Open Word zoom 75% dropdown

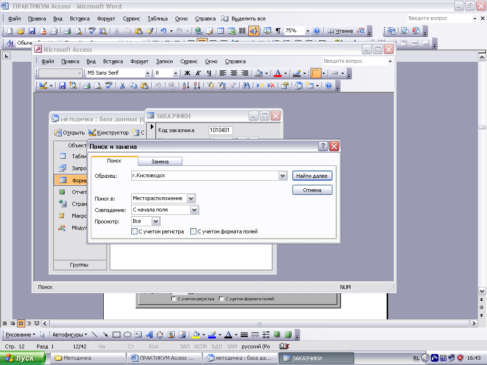[308, 31]
